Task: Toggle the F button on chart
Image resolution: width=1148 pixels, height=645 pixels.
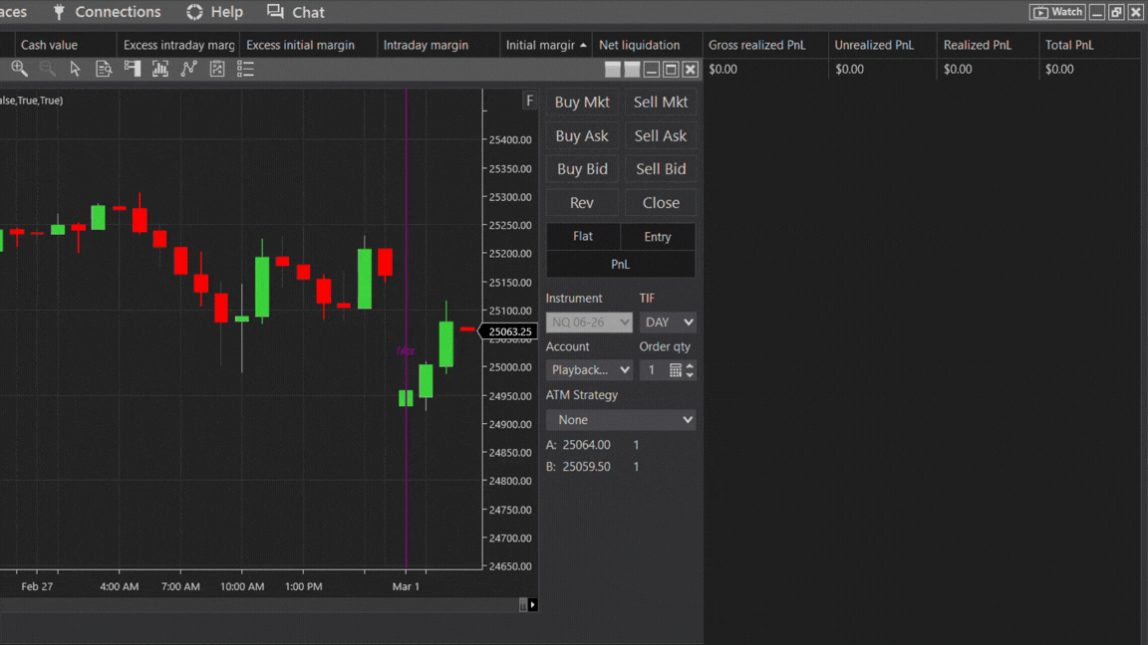Action: [x=529, y=101]
